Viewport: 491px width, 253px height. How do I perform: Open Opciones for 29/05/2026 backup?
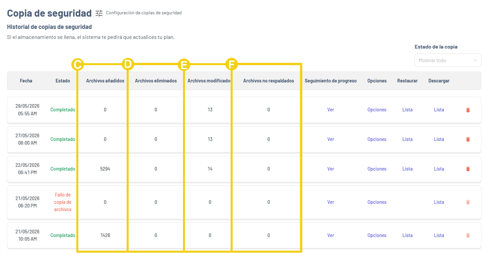coord(377,110)
